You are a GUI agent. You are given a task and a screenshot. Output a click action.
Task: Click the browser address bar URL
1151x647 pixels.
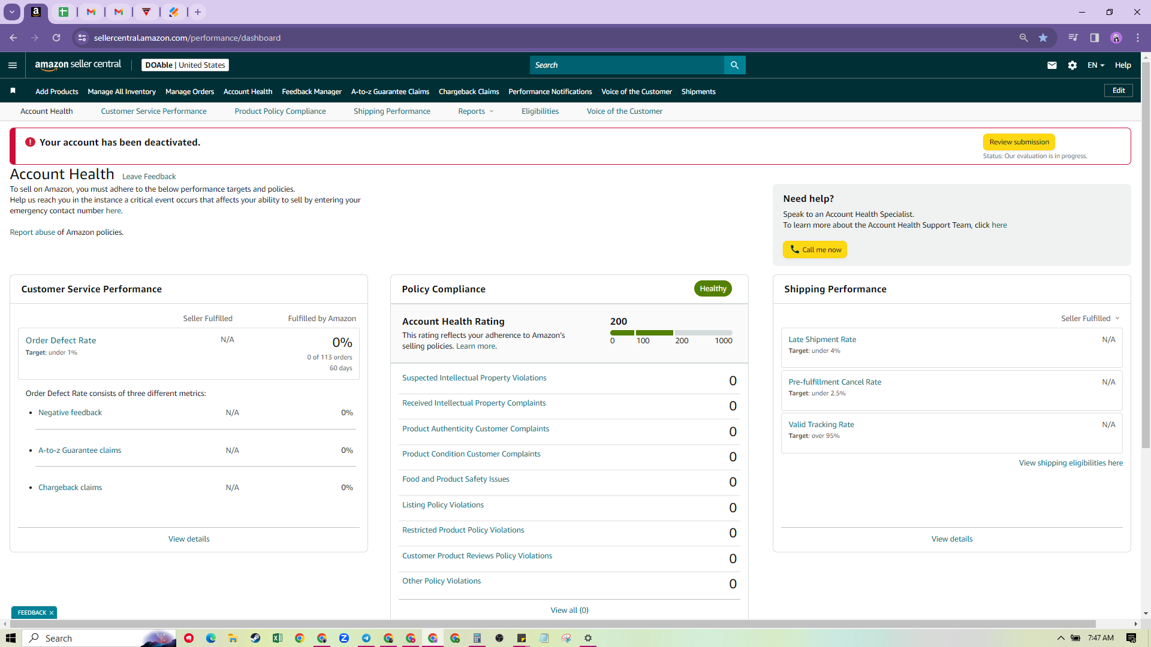point(187,38)
